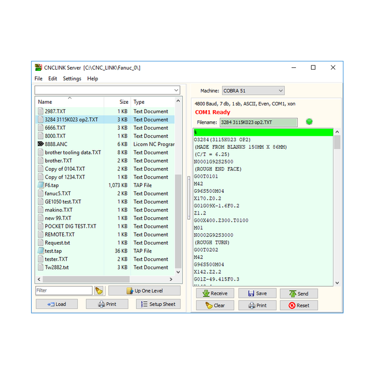Click the Send button
This screenshot has height=375, width=375.
tap(299, 293)
